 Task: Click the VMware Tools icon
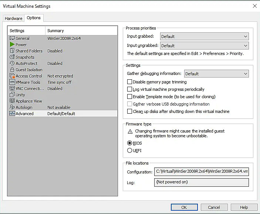[12, 82]
